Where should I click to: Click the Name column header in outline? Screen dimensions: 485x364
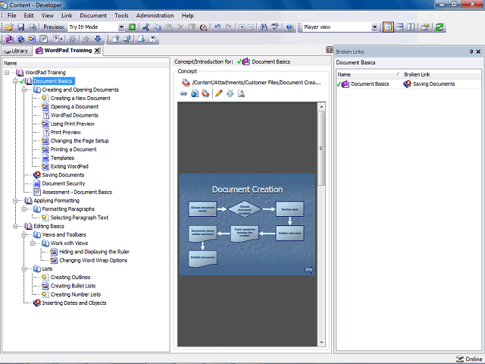click(86, 63)
